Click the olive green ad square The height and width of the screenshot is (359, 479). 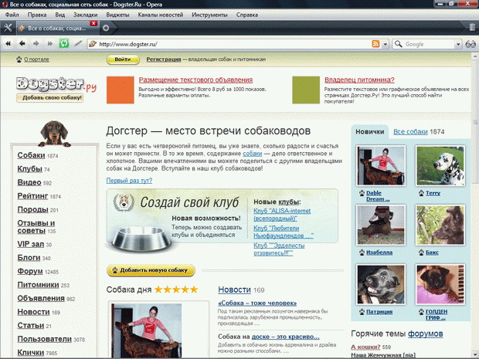coord(306,90)
